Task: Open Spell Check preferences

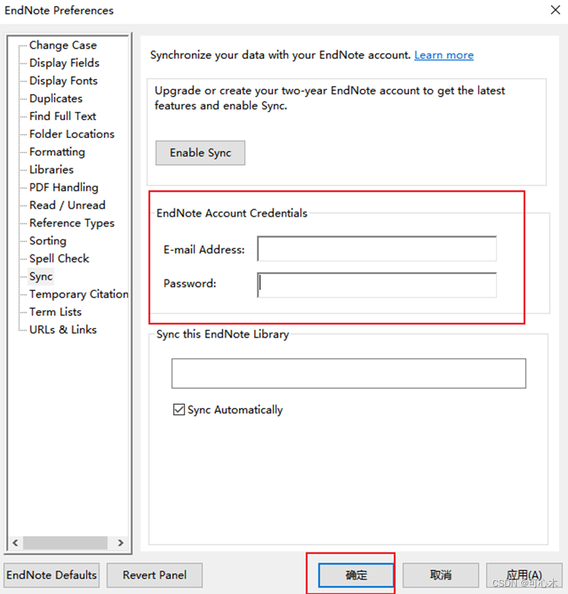Action: [x=59, y=259]
